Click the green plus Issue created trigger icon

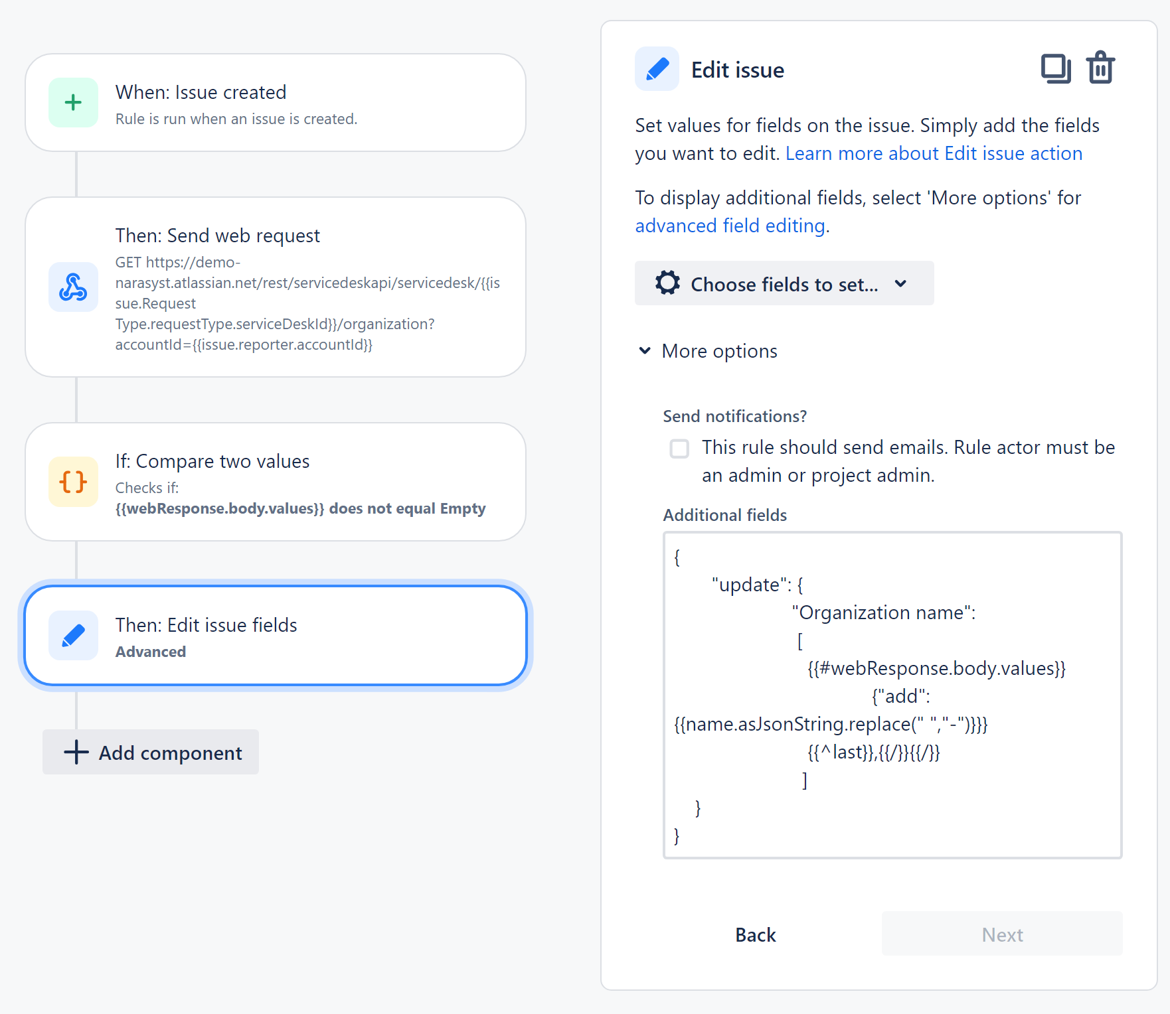(x=73, y=103)
